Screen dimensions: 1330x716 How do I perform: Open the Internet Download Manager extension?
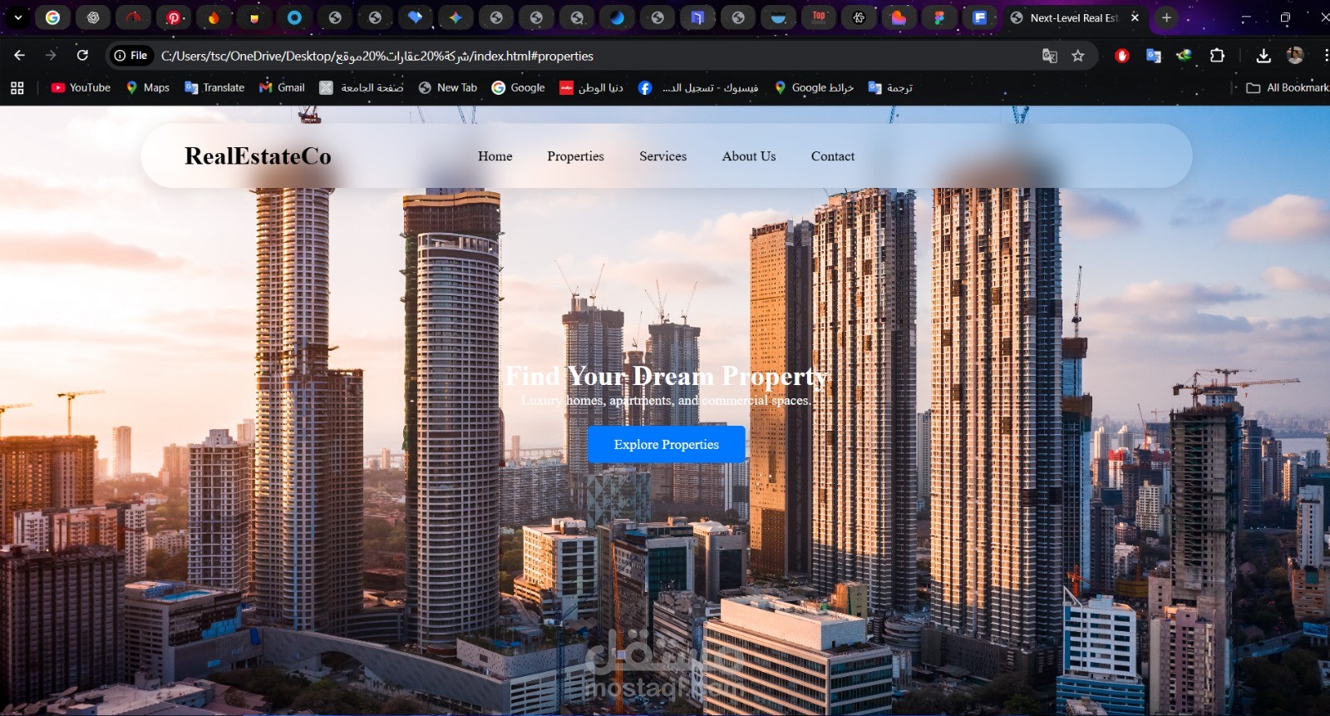tap(1185, 56)
